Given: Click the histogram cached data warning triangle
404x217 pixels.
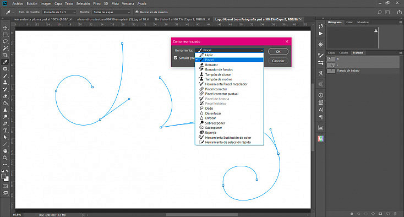Looking at the screenshot, I should pos(376,31).
